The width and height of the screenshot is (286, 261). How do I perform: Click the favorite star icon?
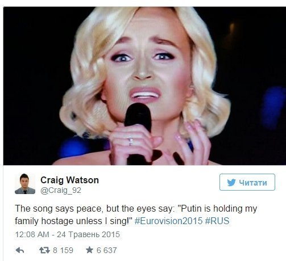pos(89,250)
